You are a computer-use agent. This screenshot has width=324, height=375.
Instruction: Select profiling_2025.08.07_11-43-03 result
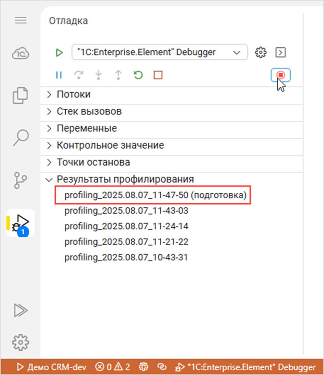126,211
